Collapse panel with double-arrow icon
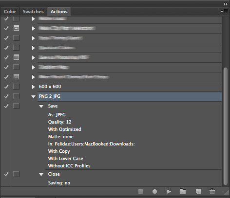This screenshot has height=198, width=230. coord(226,4)
